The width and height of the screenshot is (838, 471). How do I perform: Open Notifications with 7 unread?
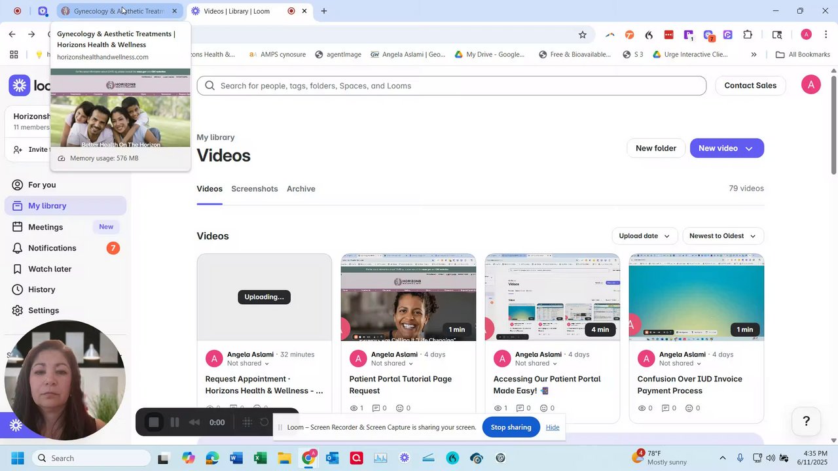(x=52, y=248)
